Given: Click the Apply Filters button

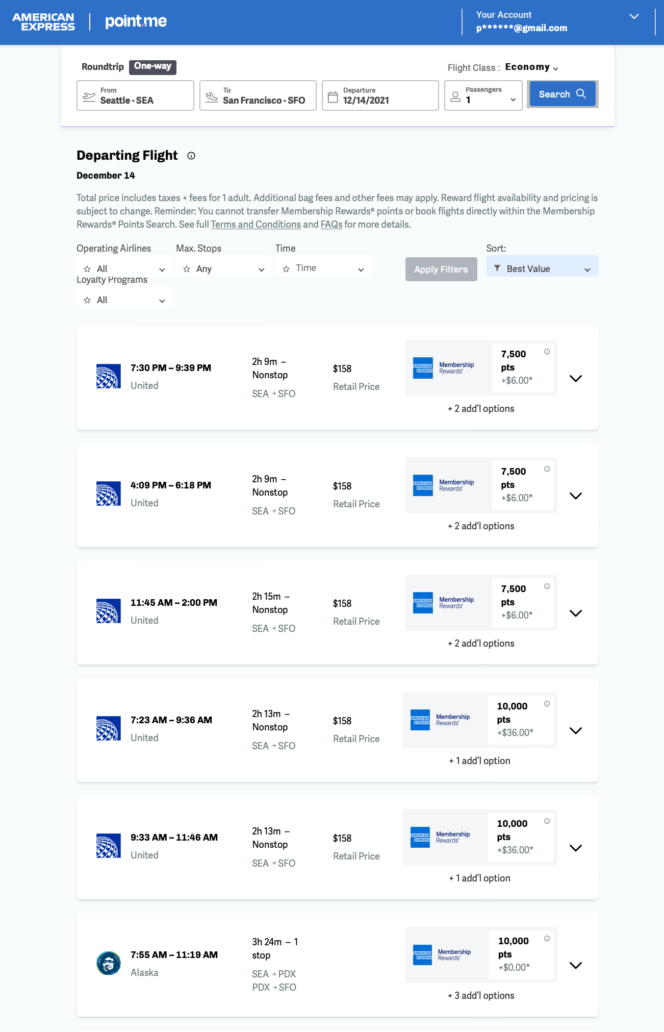Looking at the screenshot, I should pos(441,269).
